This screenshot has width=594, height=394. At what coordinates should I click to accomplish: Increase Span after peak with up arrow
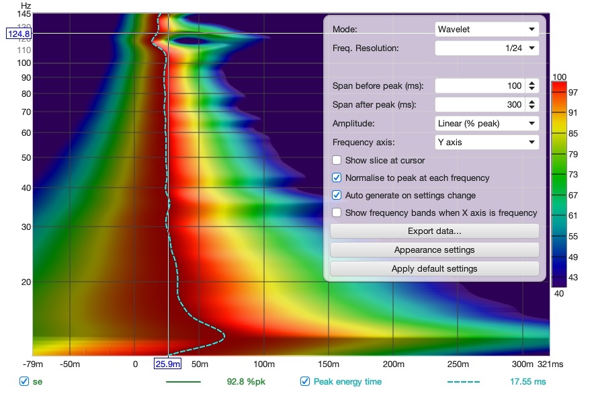[532, 102]
